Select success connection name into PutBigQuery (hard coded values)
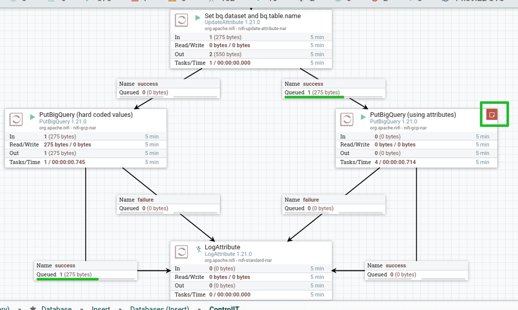The image size is (518, 310). 148,84
